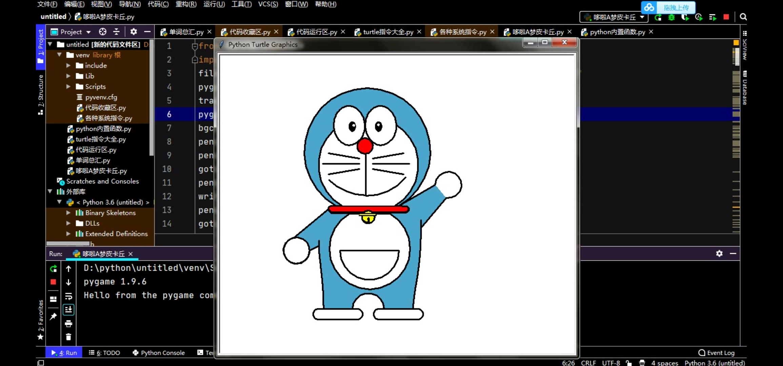Collapse all in Project panel toolbar

click(116, 32)
